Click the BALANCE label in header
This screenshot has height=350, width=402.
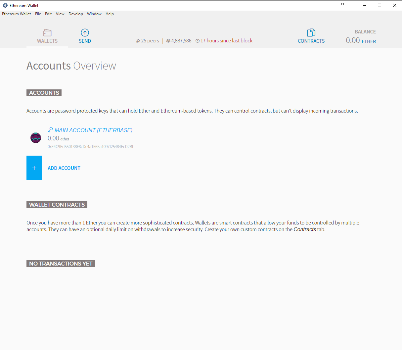click(x=365, y=32)
